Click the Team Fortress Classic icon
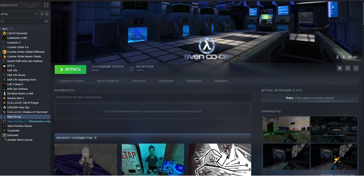The height and width of the screenshot is (176, 364). (4, 126)
